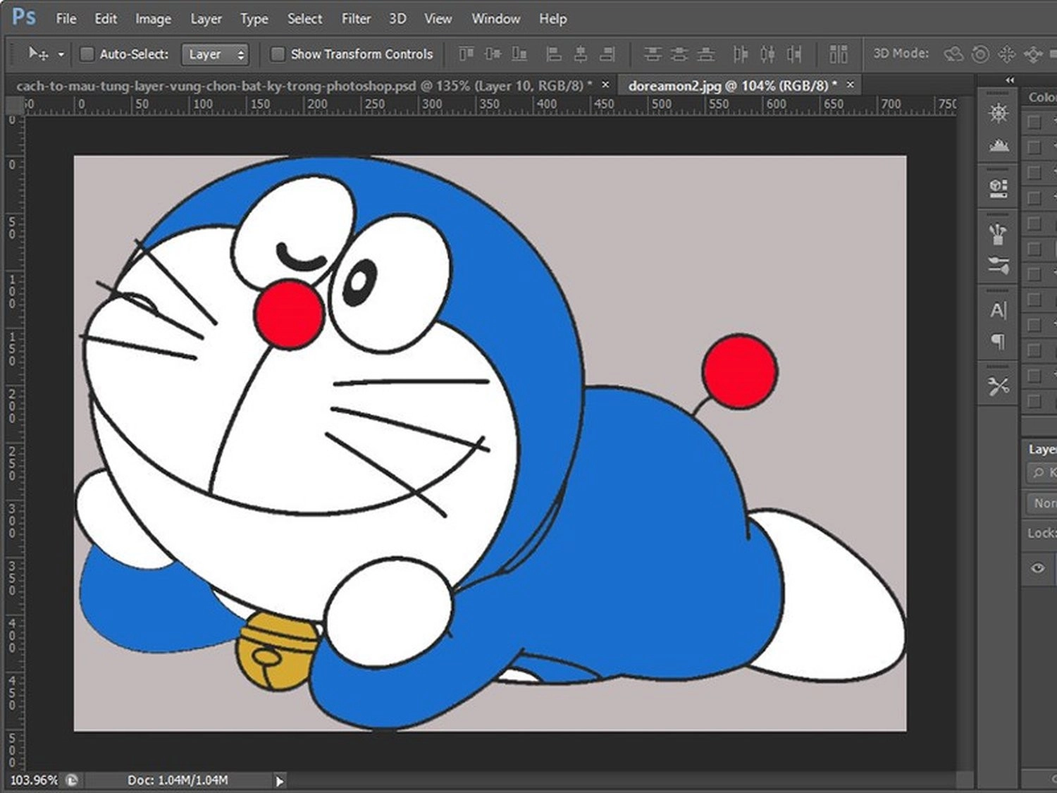Viewport: 1057px width, 793px height.
Task: Open the View menu
Action: tap(438, 18)
